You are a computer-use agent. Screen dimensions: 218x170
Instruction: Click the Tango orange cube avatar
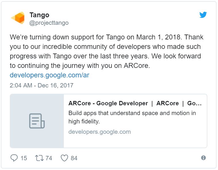click(x=18, y=18)
